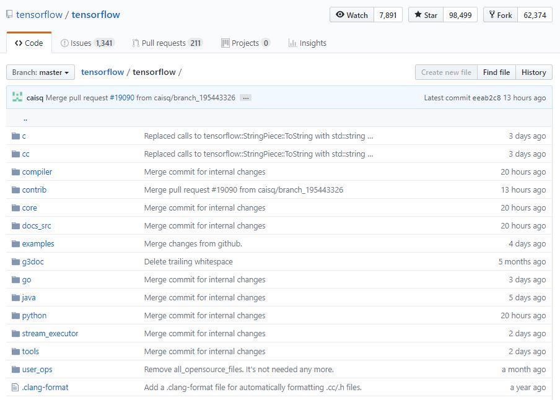
Task: Click the Issues tab exclamation icon
Action: point(64,43)
